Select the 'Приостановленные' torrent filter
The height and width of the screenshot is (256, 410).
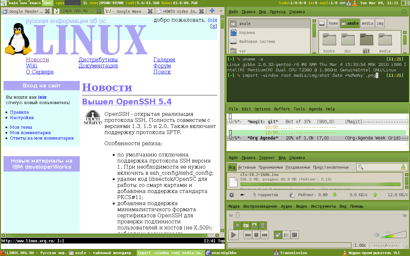(x=331, y=167)
